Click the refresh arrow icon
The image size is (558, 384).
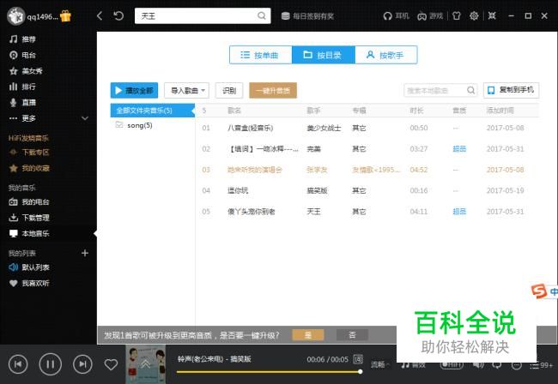(118, 15)
